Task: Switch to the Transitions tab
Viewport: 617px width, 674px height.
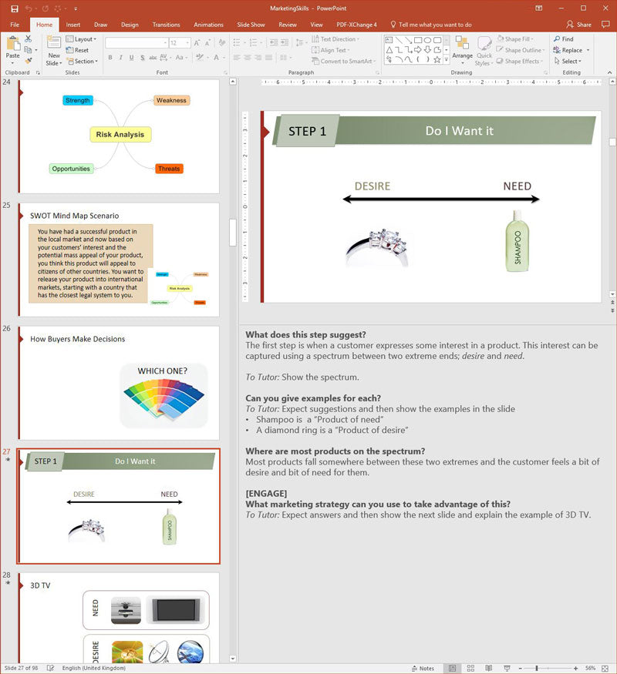Action: 166,25
